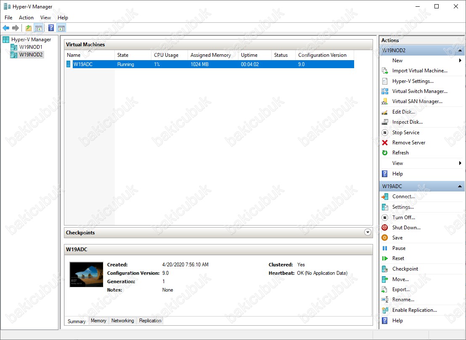Click the Forward arrow toolbar icon
The height and width of the screenshot is (340, 466).
[x=16, y=28]
